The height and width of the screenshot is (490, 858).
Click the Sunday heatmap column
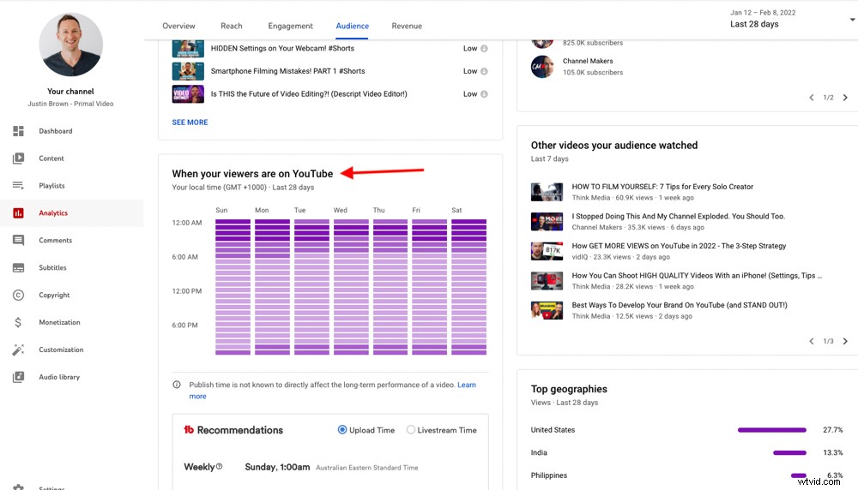coord(233,287)
